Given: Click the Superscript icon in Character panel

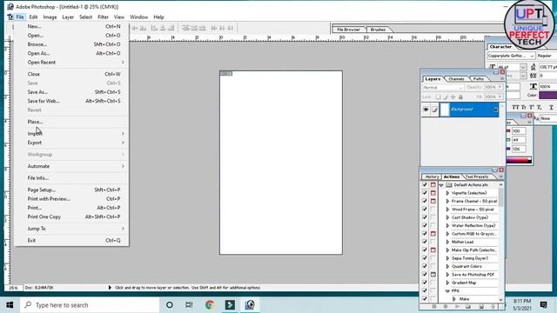Looking at the screenshot, I should click(x=532, y=107).
